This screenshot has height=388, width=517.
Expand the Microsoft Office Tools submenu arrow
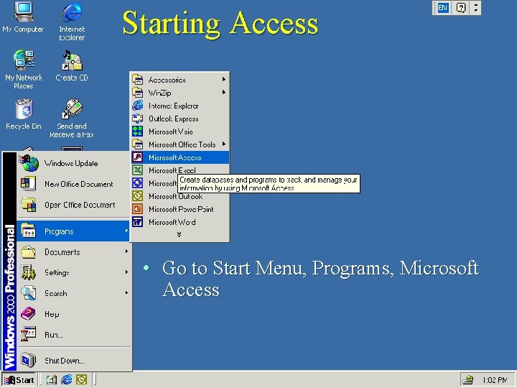coord(224,144)
